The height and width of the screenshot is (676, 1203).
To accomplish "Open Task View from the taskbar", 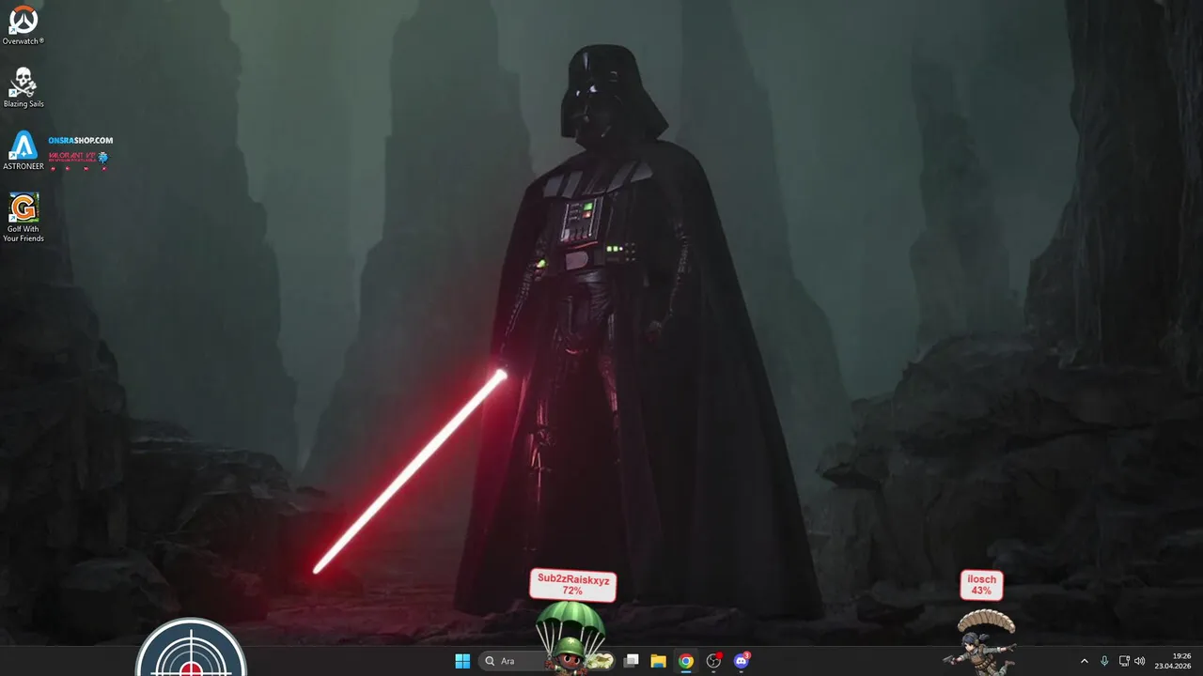I will tap(632, 661).
